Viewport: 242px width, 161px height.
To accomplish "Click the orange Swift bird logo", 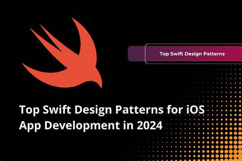I will click(62, 53).
